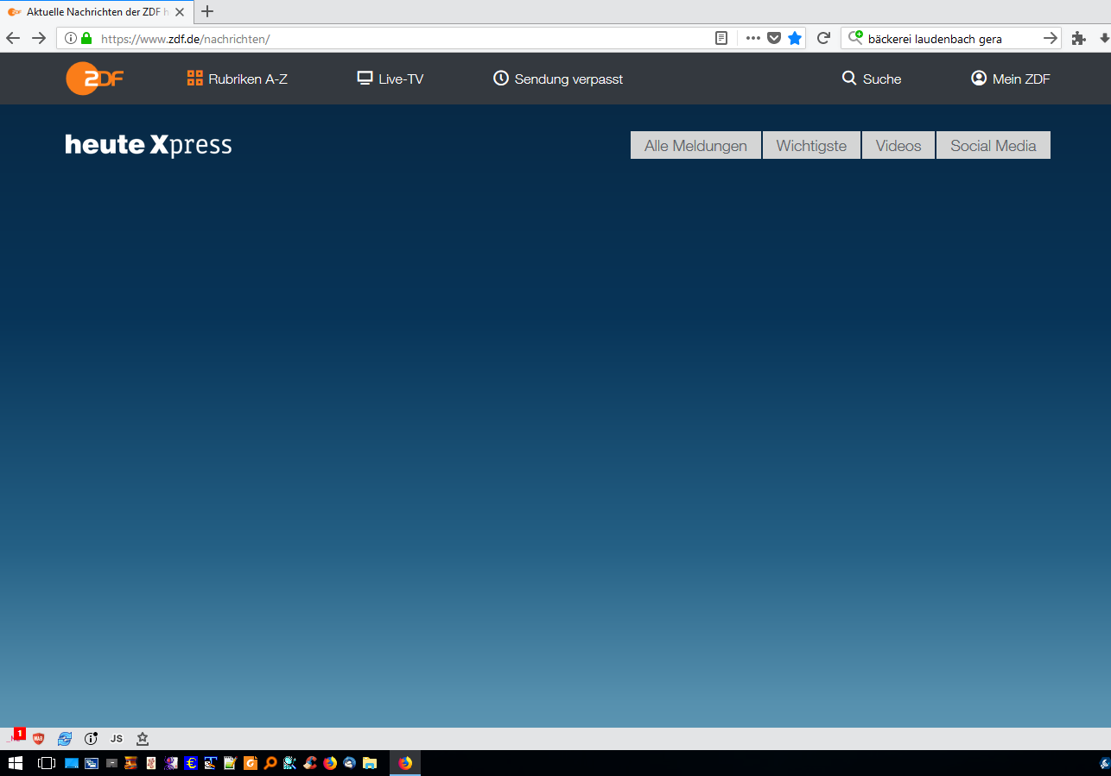The width and height of the screenshot is (1111, 776).
Task: Click the search box with bäckerei laudenbach gera
Action: coord(950,38)
